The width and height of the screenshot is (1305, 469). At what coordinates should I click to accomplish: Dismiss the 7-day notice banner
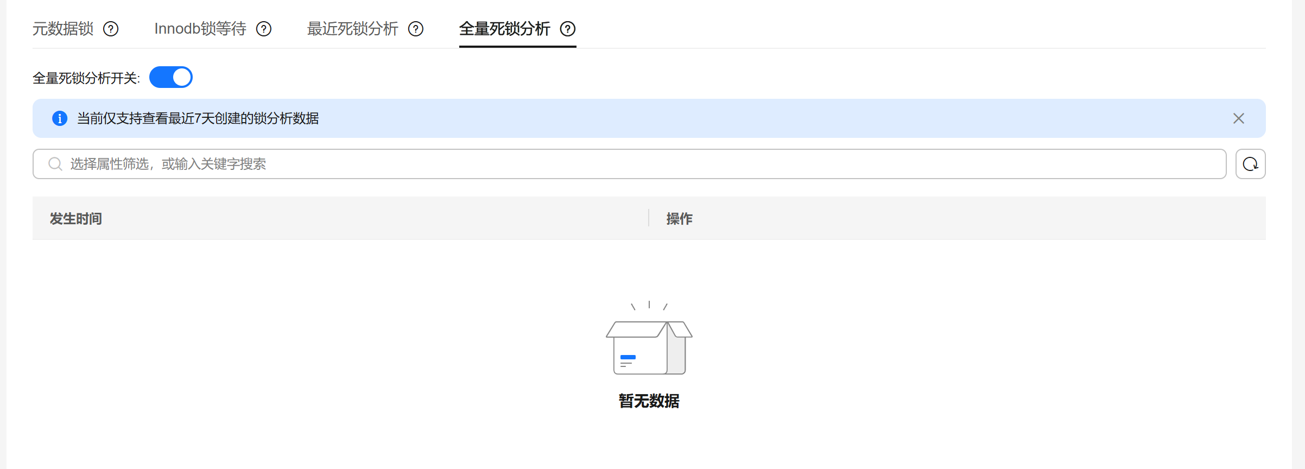[x=1238, y=118]
